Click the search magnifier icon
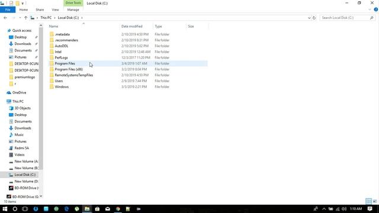379x213 pixels. click(x=371, y=18)
